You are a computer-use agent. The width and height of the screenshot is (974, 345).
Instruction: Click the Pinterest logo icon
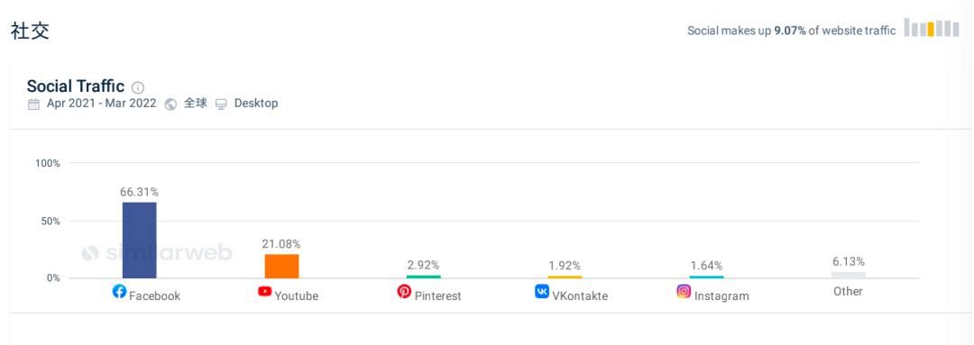coord(404,291)
